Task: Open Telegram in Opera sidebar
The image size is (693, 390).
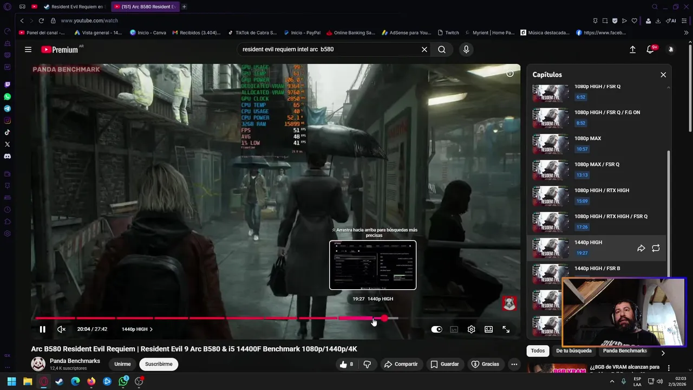Action: 7,108
